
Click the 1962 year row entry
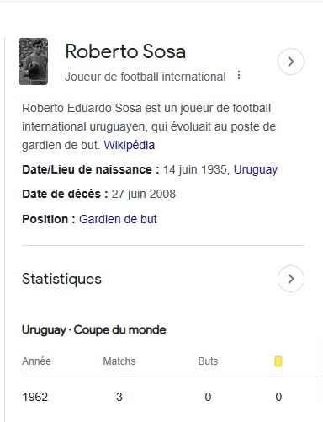point(35,397)
